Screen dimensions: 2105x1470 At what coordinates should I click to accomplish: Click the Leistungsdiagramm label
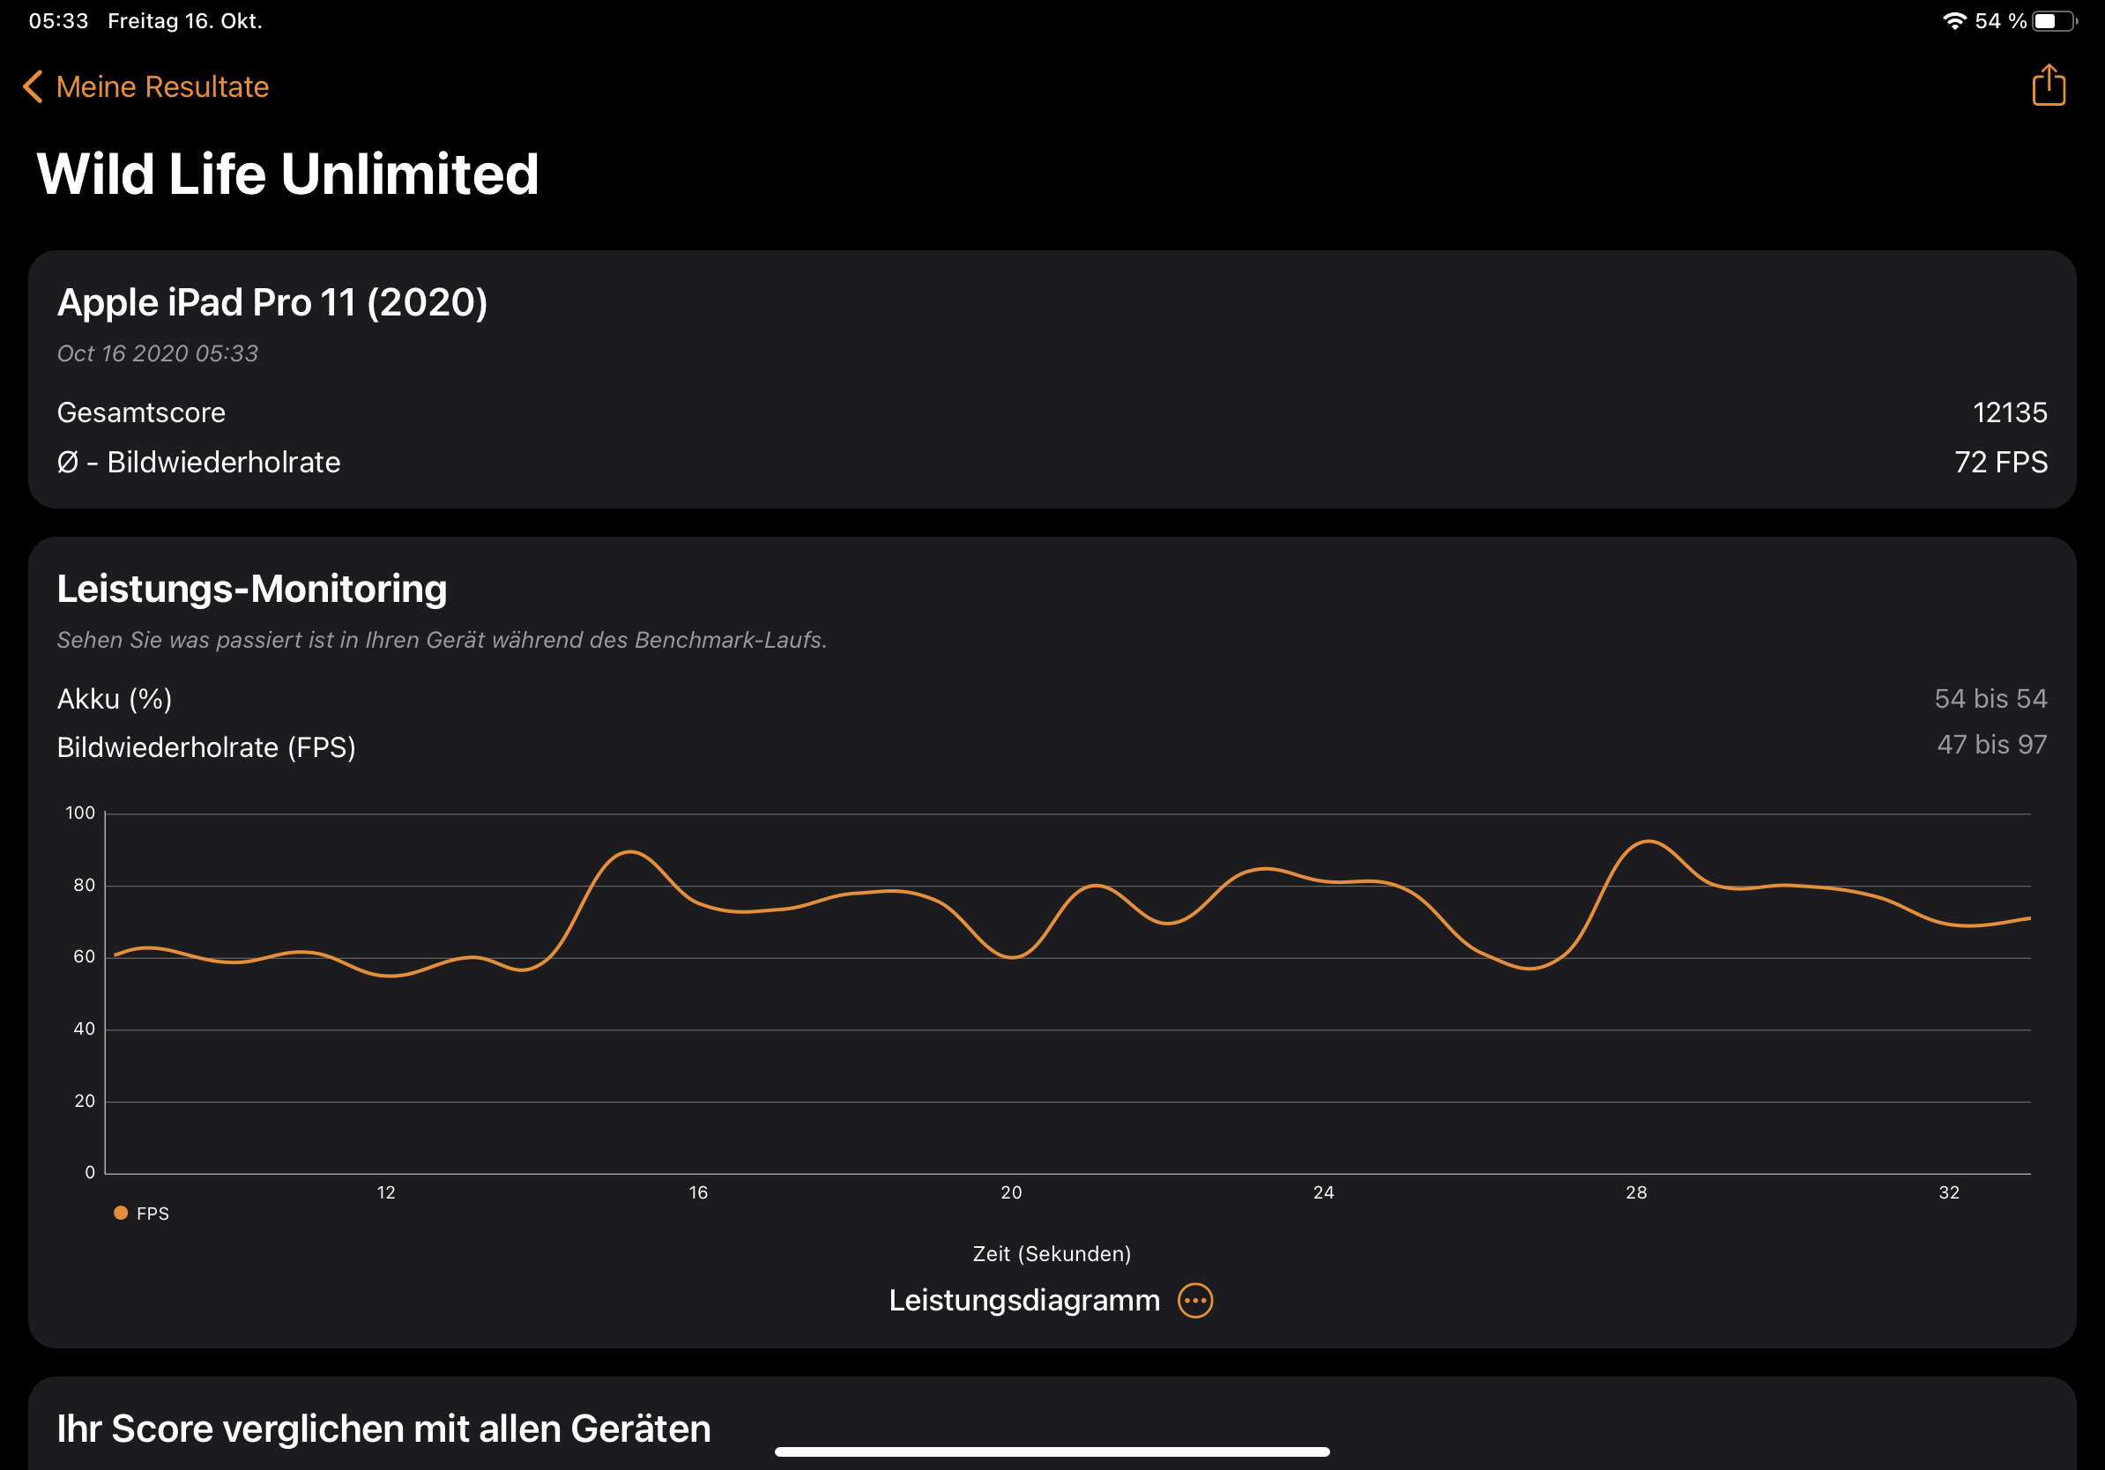pyautogui.click(x=1024, y=1301)
